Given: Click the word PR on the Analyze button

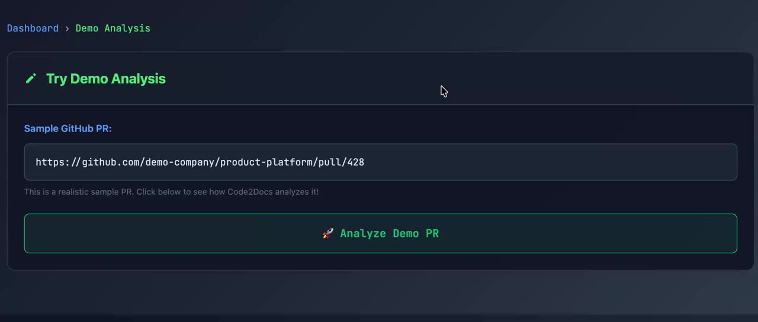Looking at the screenshot, I should [x=432, y=234].
